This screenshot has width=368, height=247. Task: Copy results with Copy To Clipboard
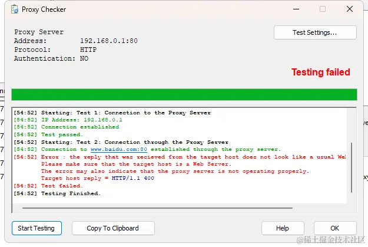coord(113,228)
